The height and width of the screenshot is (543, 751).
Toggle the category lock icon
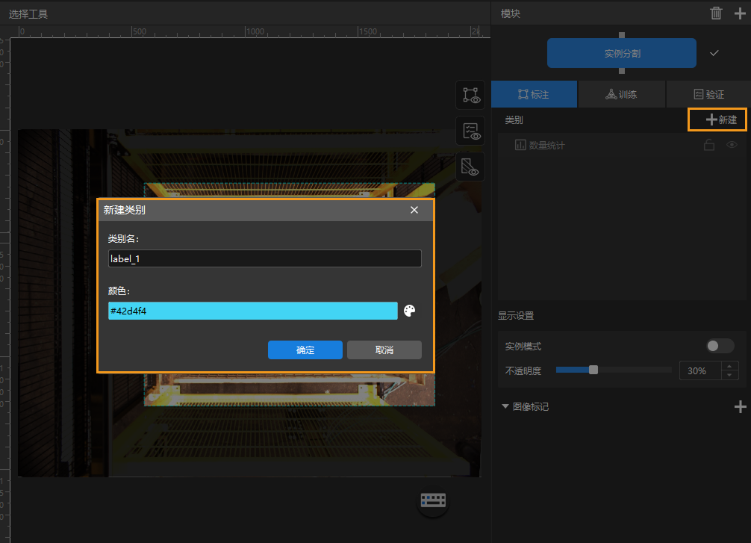[x=709, y=145]
